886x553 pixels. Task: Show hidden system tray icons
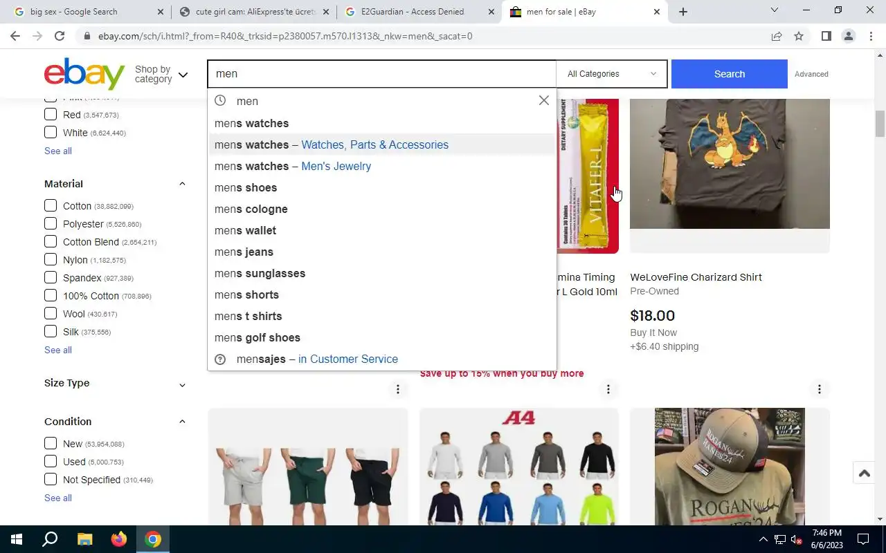763,539
